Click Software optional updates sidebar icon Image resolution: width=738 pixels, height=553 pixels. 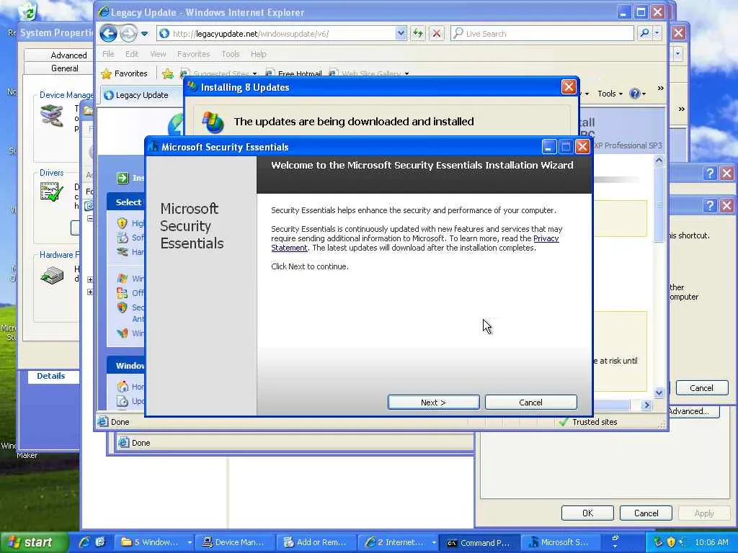[123, 238]
